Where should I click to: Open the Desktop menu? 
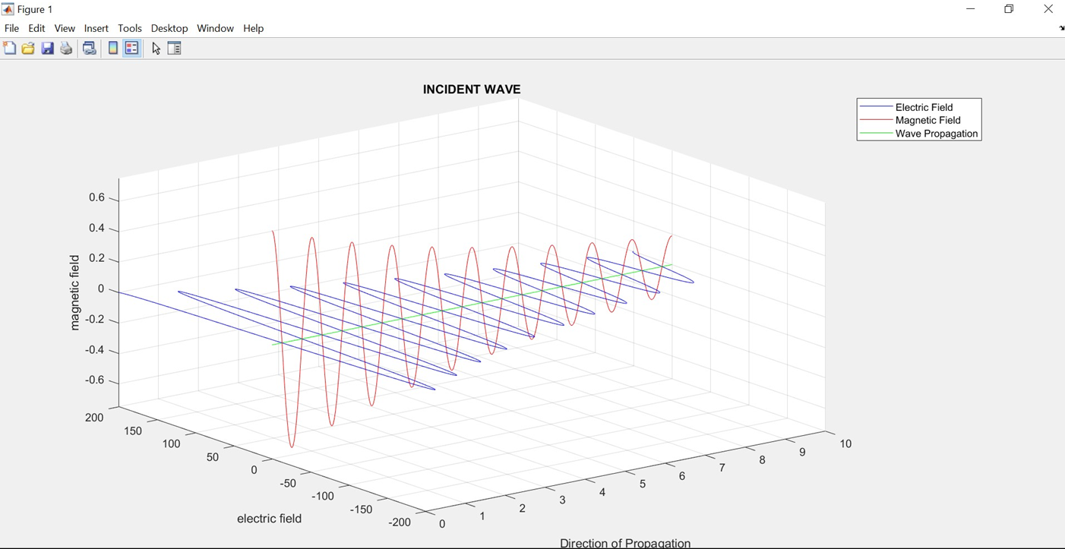(169, 28)
